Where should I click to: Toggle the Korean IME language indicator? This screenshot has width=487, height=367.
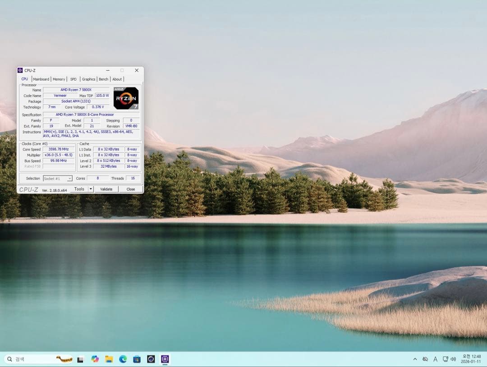pyautogui.click(x=435, y=359)
